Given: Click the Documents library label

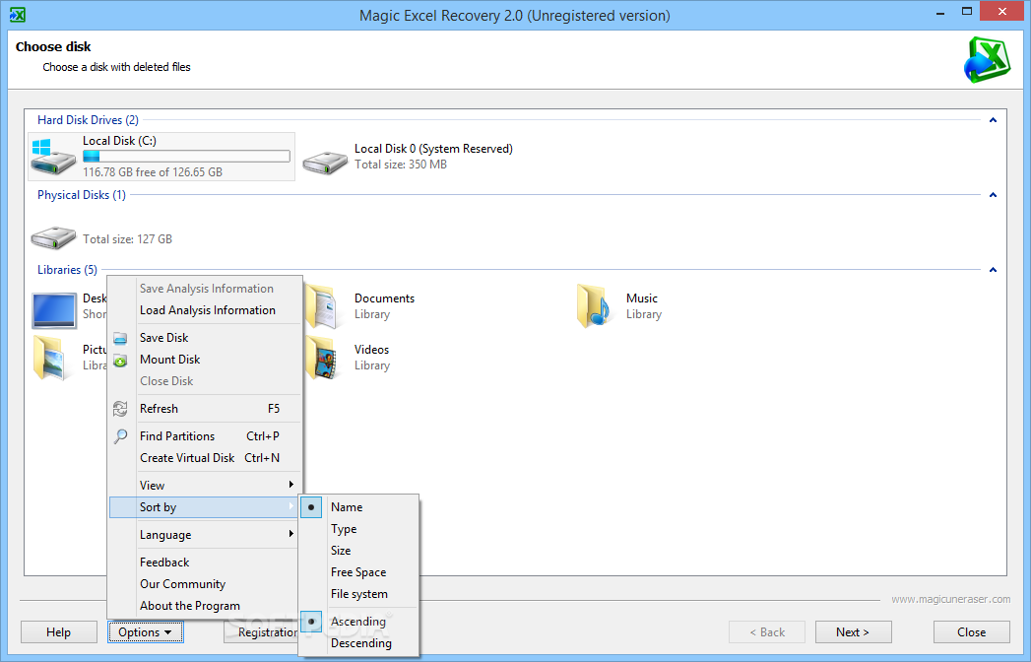Looking at the screenshot, I should coord(385,298).
